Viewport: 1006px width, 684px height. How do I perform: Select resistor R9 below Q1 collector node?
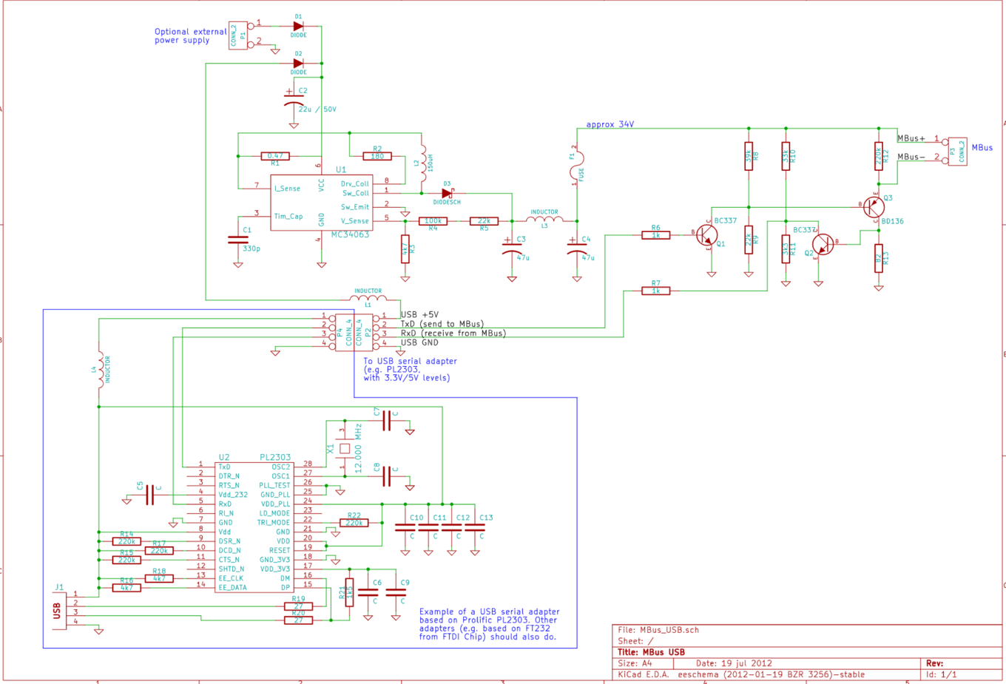749,240
